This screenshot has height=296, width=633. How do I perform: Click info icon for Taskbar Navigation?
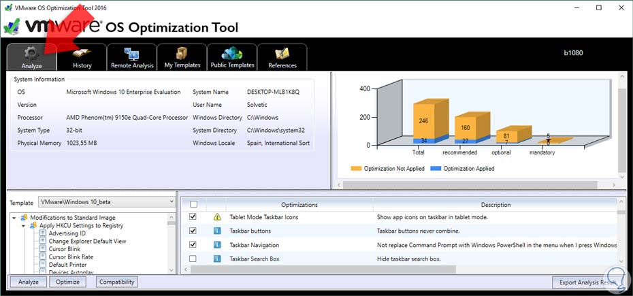pos(217,245)
